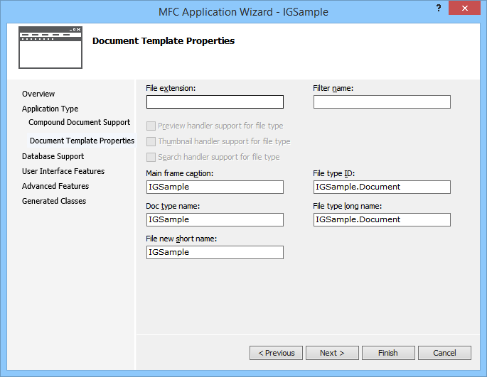Open Database Support page
This screenshot has width=487, height=377.
point(53,156)
